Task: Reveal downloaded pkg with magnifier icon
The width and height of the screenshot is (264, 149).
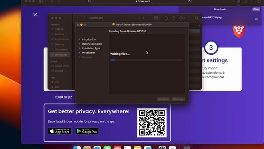Action: pos(257,19)
